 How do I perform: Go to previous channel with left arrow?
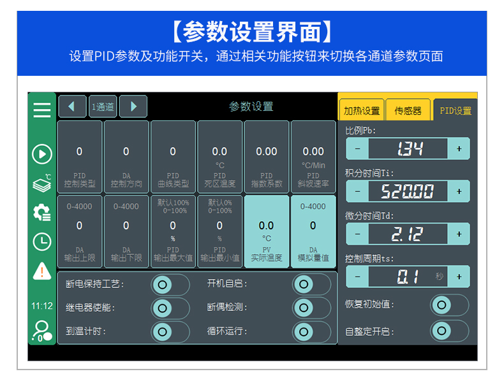(x=72, y=106)
